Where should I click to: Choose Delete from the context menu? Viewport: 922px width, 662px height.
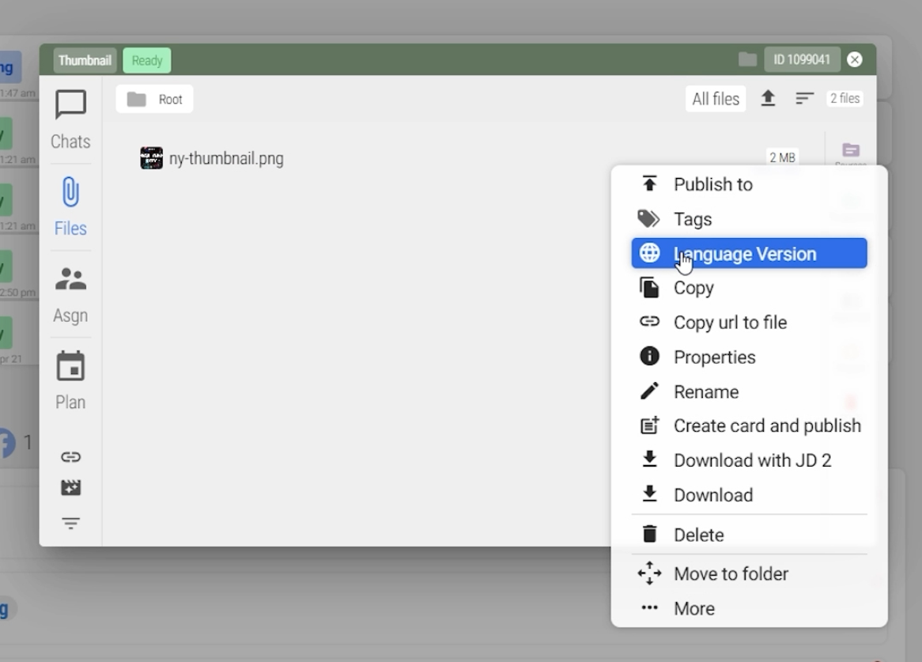coord(698,535)
